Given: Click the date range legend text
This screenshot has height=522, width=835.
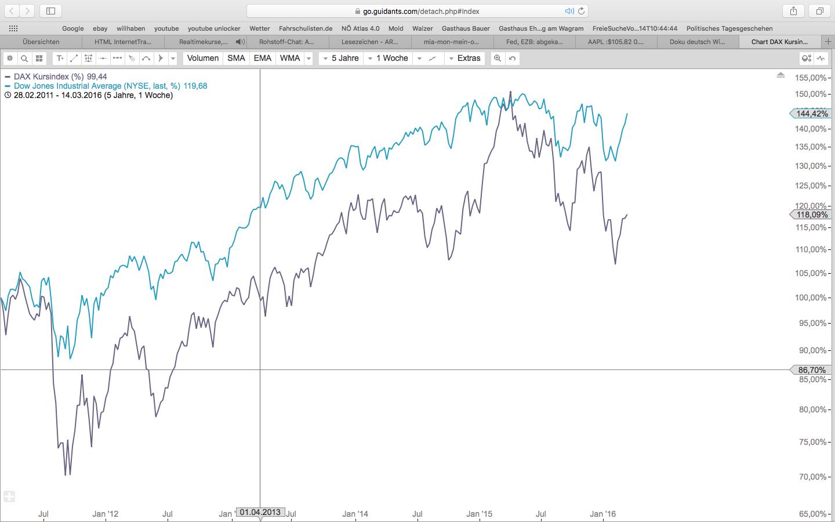Looking at the screenshot, I should point(93,95).
